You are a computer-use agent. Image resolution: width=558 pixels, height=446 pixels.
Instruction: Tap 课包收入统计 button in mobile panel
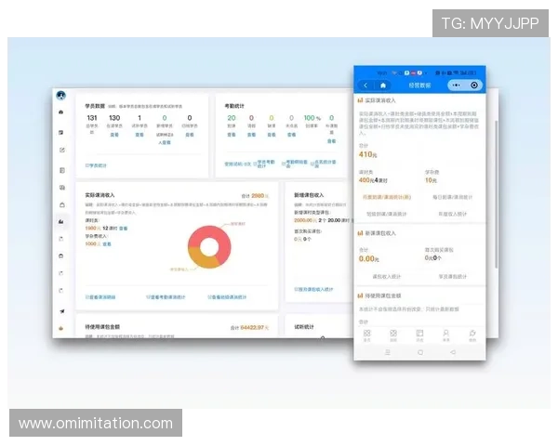pos(386,276)
